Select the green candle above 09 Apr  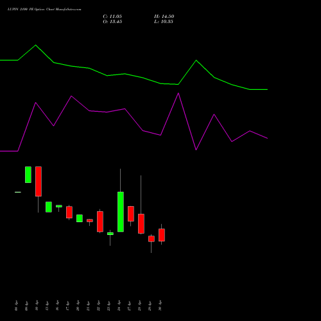click(28, 175)
